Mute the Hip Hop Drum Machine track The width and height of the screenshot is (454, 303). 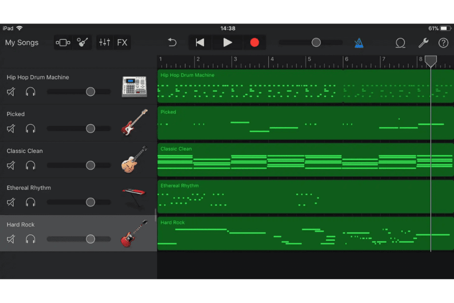click(11, 92)
